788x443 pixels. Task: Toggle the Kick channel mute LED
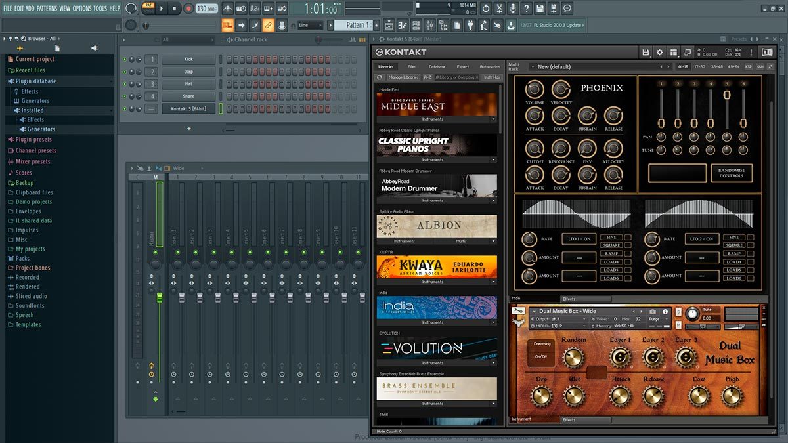click(125, 59)
